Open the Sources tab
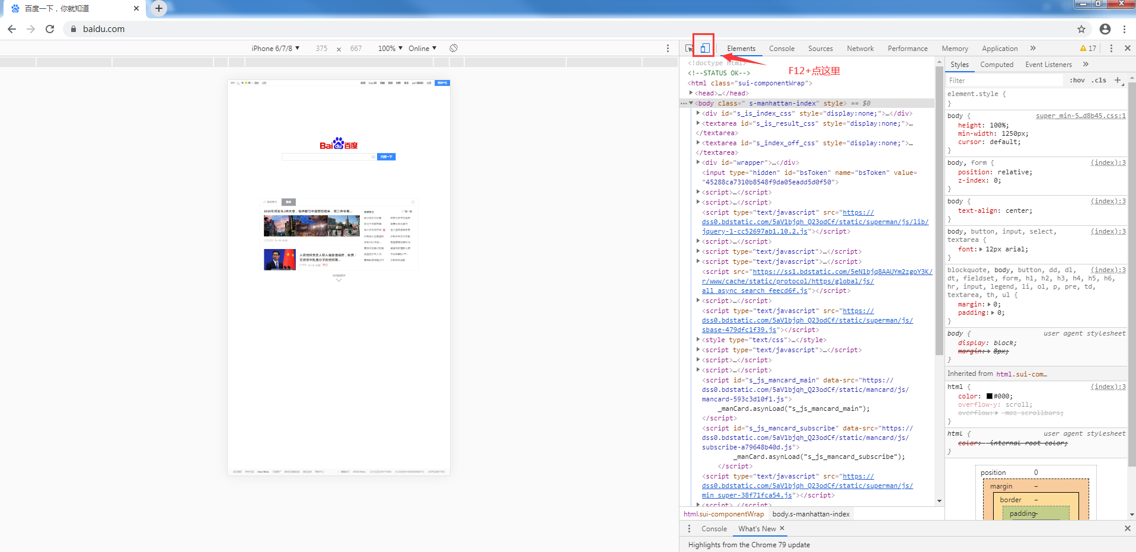The width and height of the screenshot is (1136, 552). pos(820,48)
